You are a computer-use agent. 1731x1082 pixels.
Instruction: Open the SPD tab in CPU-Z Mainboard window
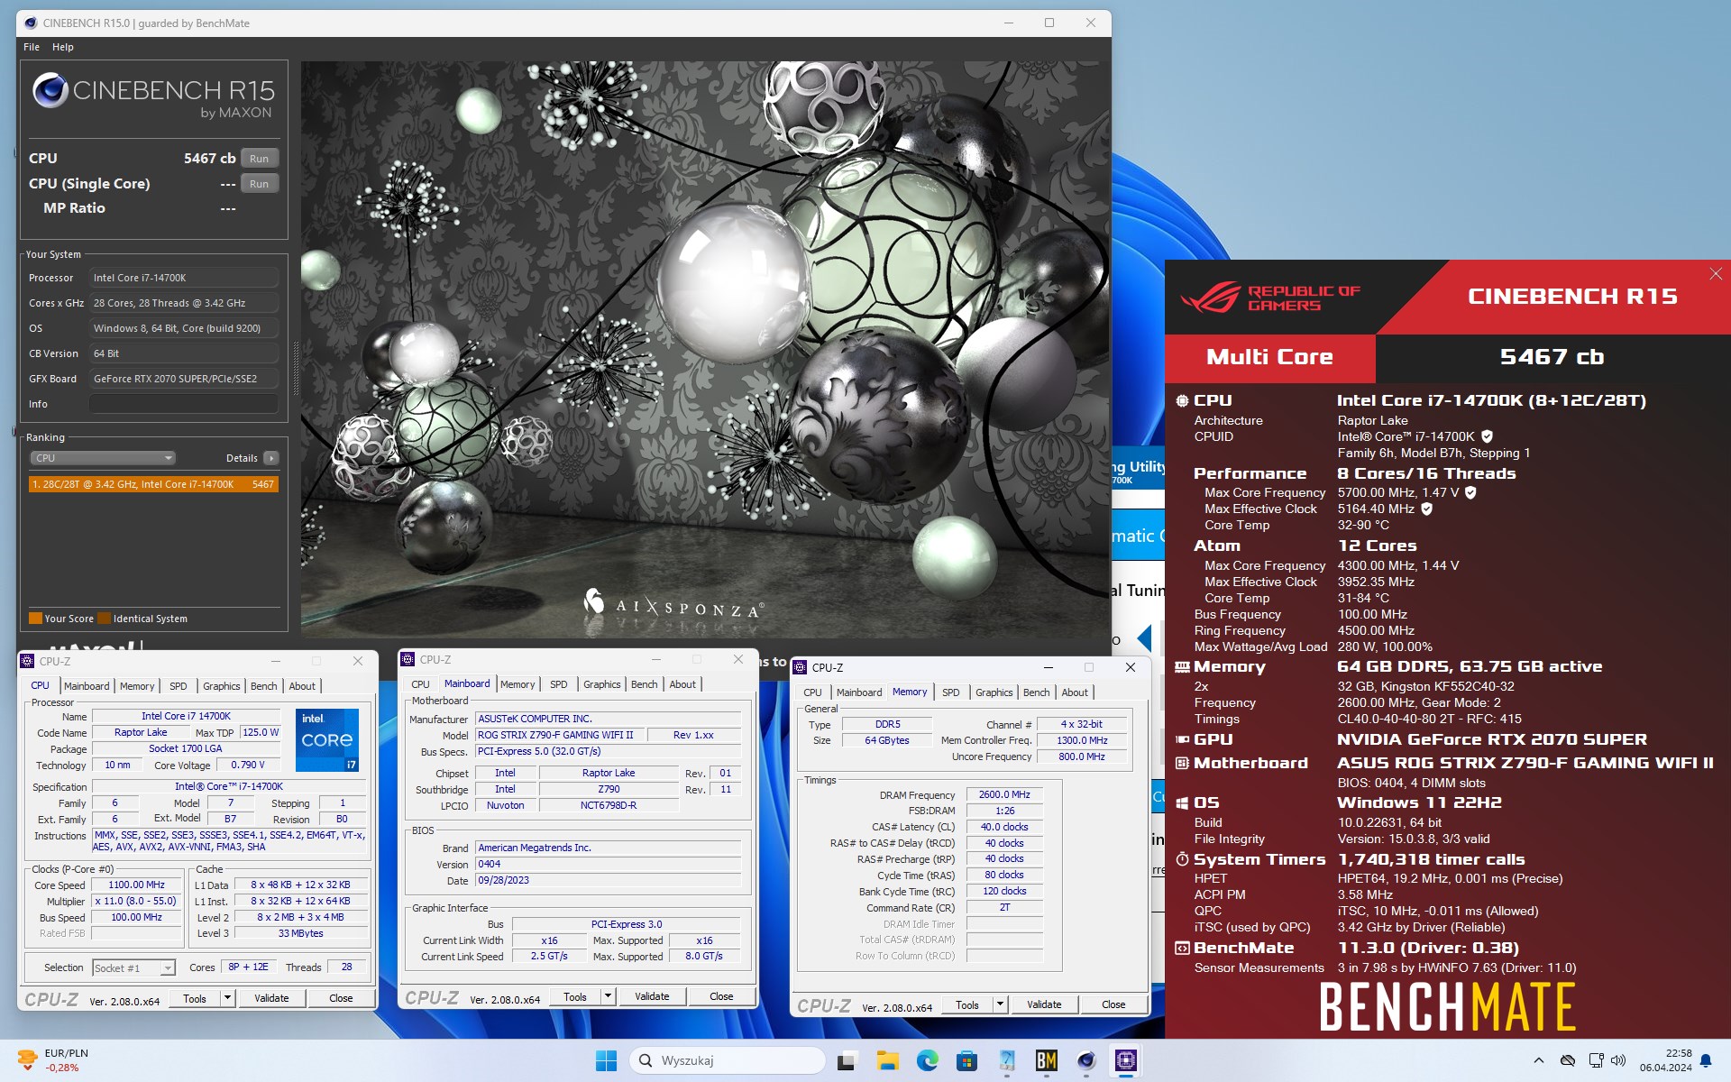click(x=559, y=684)
